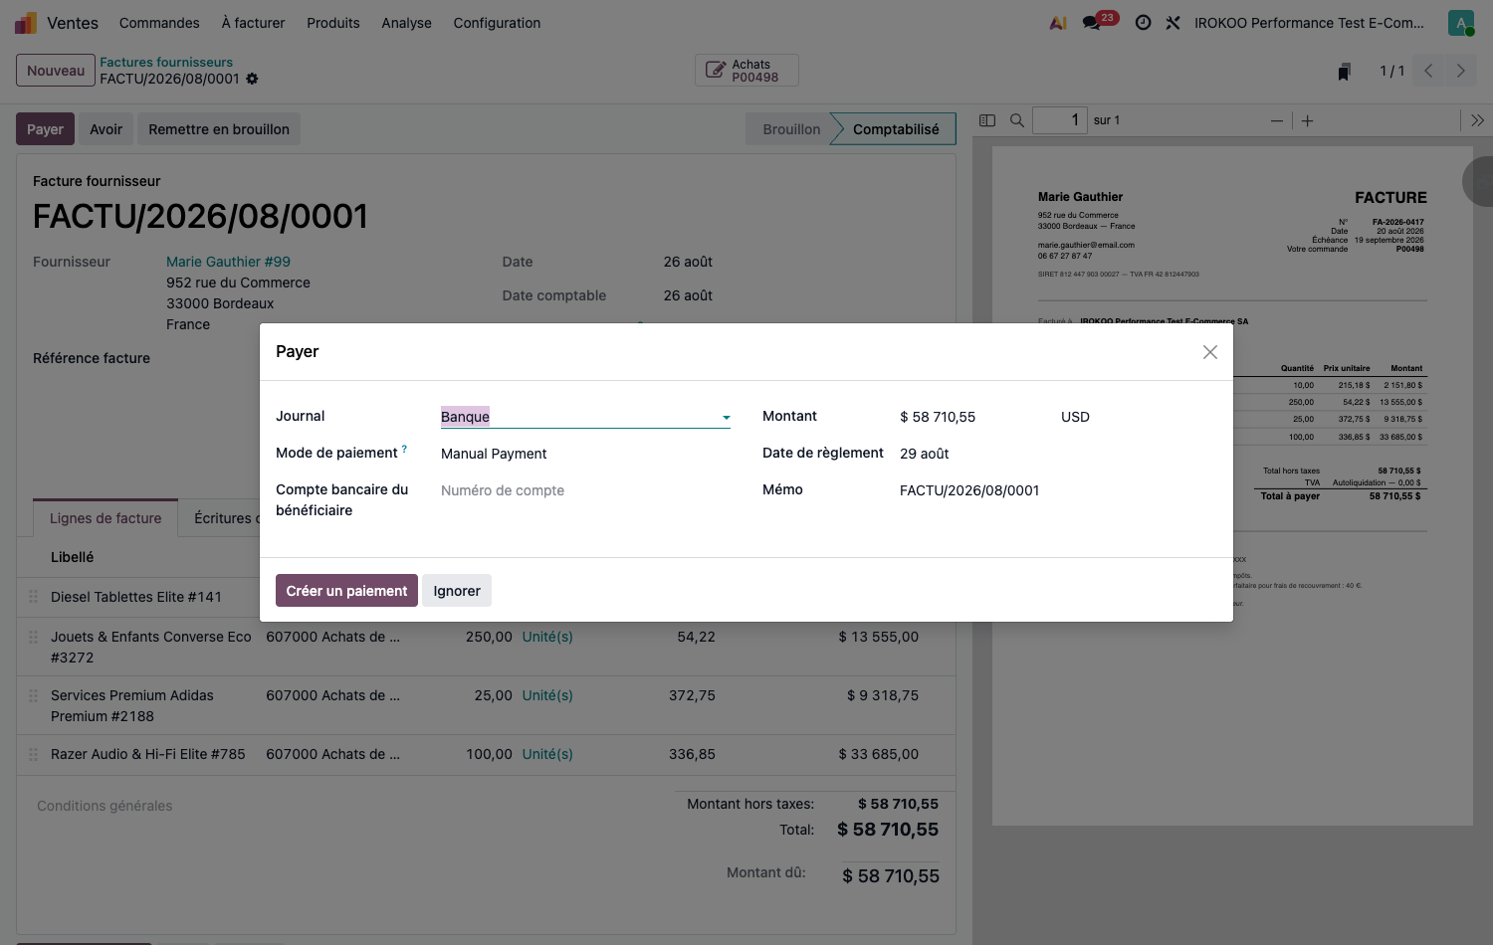Open PDF viewer more tools chevrons
The width and height of the screenshot is (1493, 945).
pos(1478,120)
